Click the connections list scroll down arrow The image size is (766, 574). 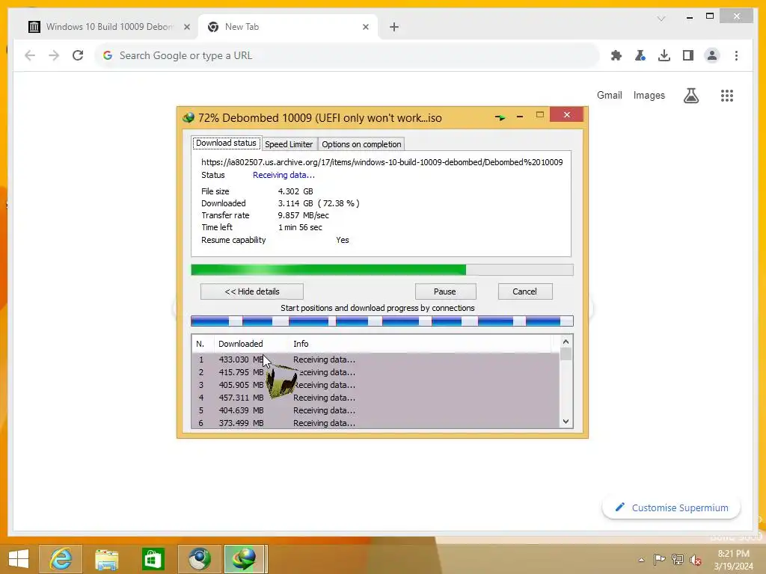(566, 422)
